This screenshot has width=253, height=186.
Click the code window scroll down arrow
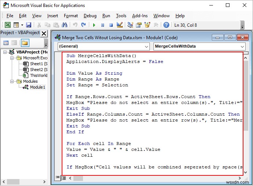246,172
